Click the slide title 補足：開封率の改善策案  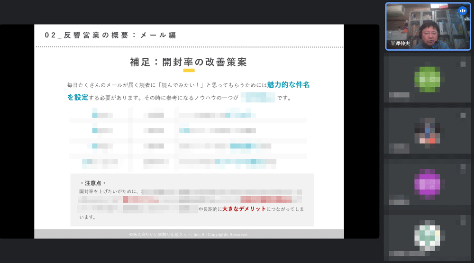[x=188, y=62]
